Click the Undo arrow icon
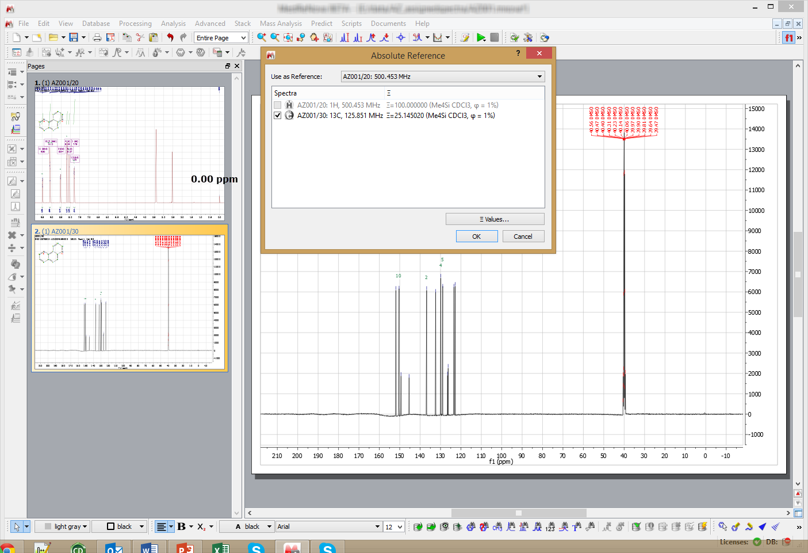 (x=170, y=37)
